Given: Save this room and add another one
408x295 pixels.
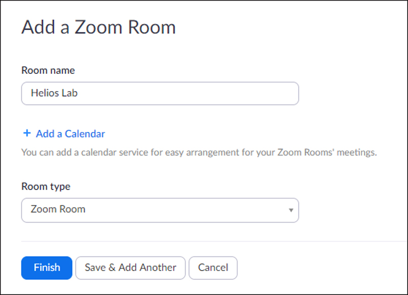Looking at the screenshot, I should 130,267.
